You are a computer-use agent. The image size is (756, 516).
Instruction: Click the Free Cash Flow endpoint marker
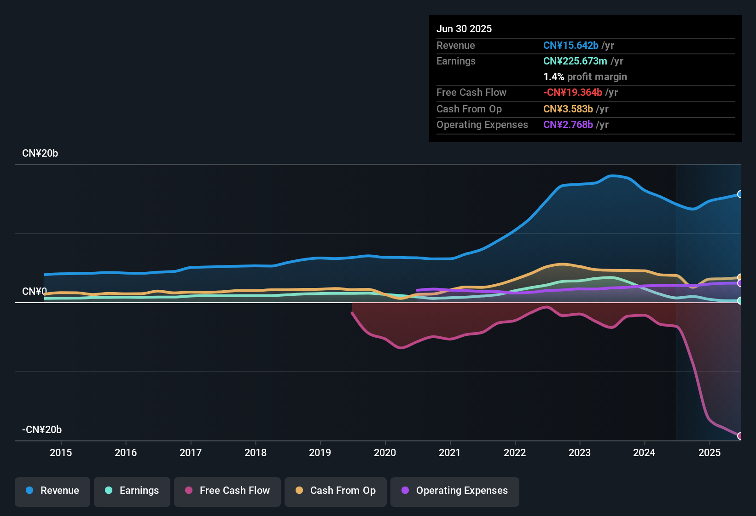click(740, 436)
